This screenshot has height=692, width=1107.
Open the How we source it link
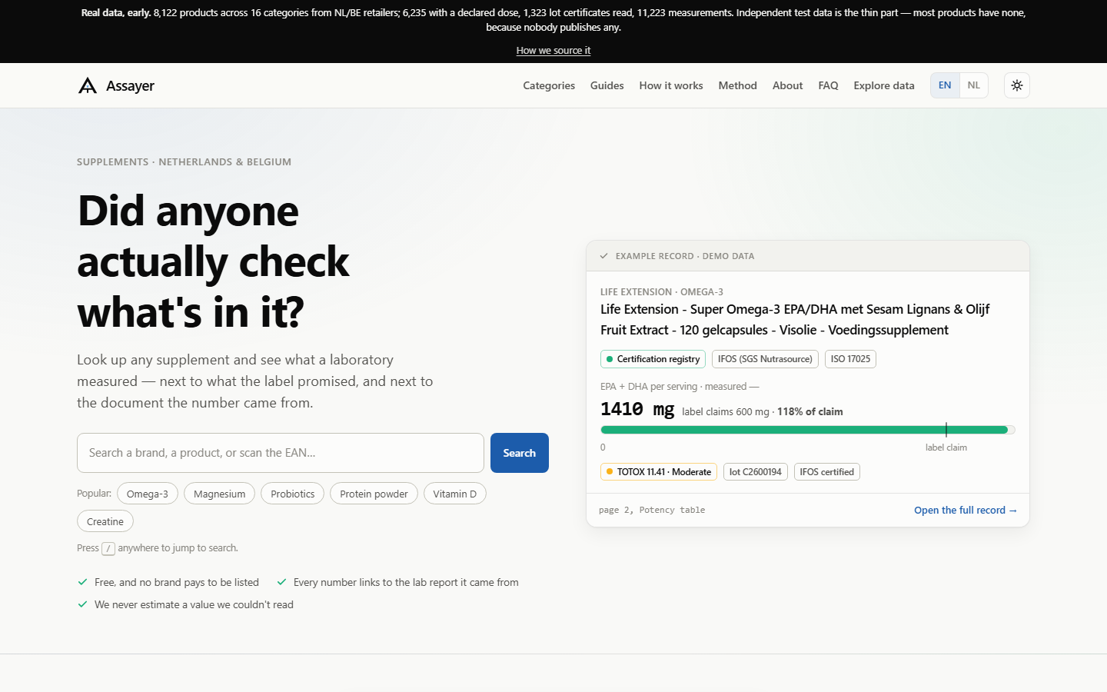pos(553,50)
